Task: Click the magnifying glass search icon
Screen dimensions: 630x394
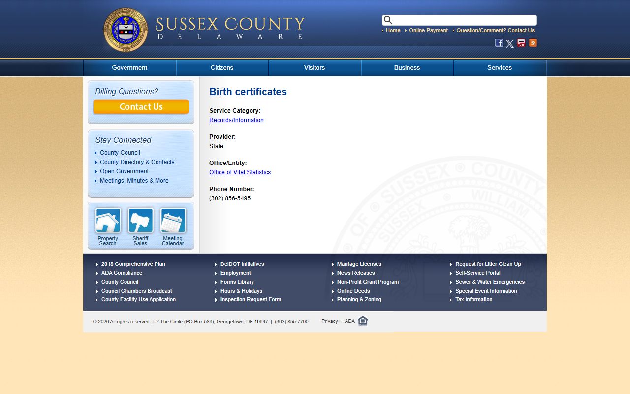Action: pos(388,20)
